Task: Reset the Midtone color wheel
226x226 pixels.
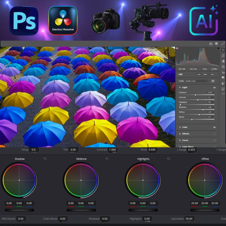Action: pos(107,159)
